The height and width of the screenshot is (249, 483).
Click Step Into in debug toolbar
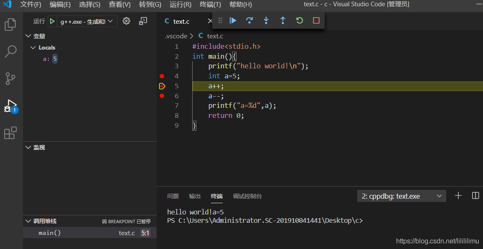[x=266, y=20]
